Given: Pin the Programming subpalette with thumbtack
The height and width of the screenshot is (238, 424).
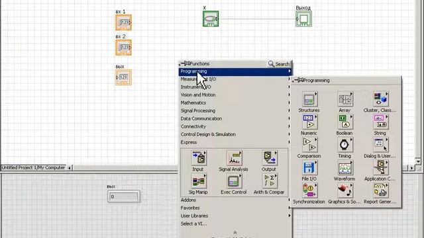Looking at the screenshot, I should (299, 81).
